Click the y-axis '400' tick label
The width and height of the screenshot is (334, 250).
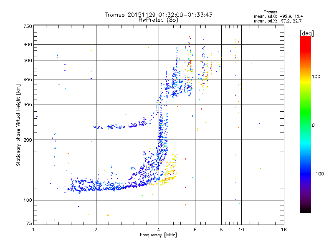click(28, 80)
